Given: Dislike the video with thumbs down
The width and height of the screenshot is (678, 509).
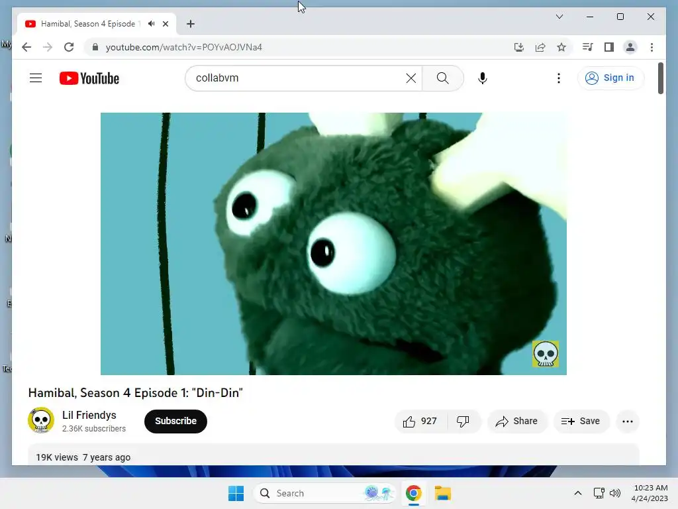Looking at the screenshot, I should pyautogui.click(x=463, y=421).
